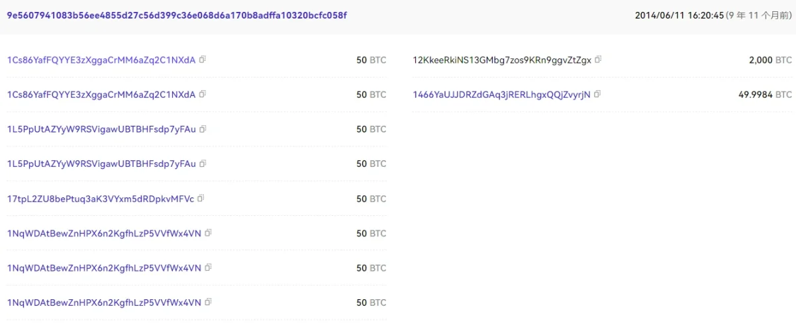Open the first 1Cs86YafFQYYE3z address link
Screen dimensions: 796x329
pos(101,60)
